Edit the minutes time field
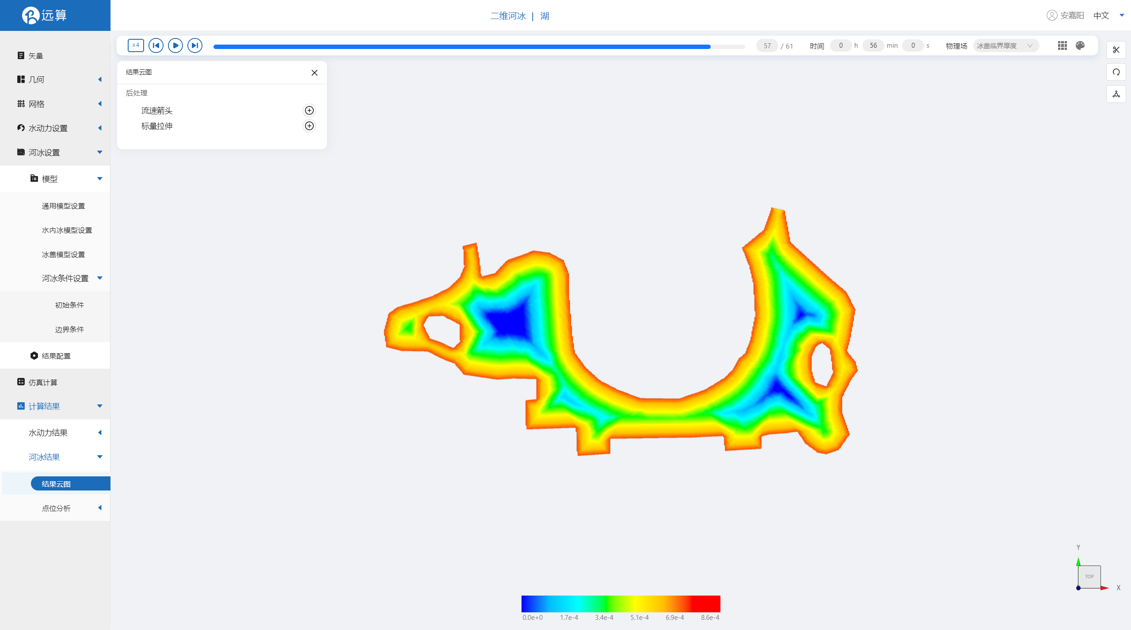 coord(873,45)
